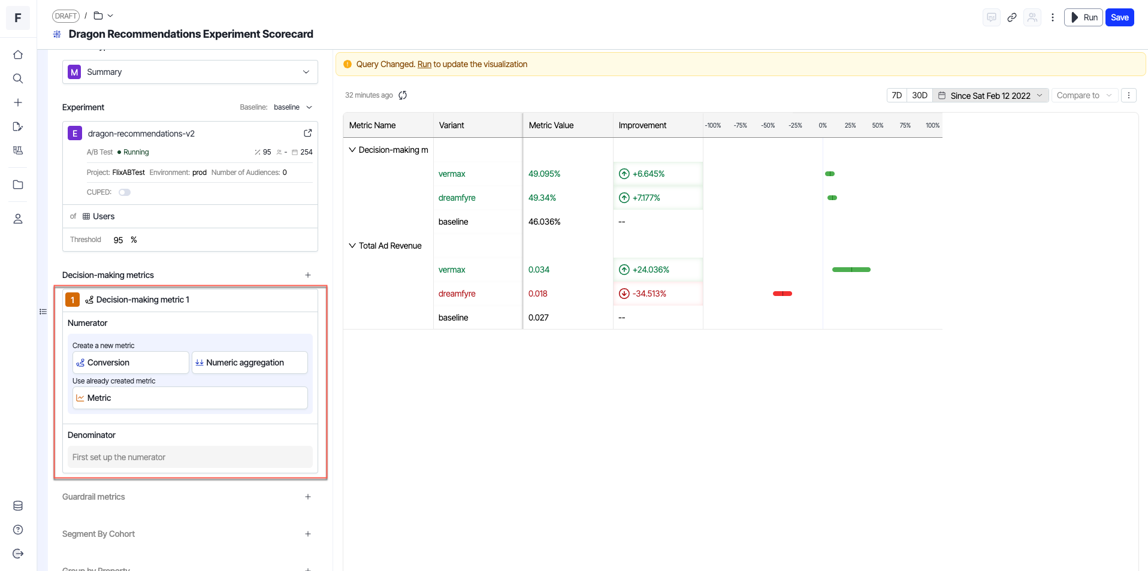Click the logout icon in sidebar

18,554
